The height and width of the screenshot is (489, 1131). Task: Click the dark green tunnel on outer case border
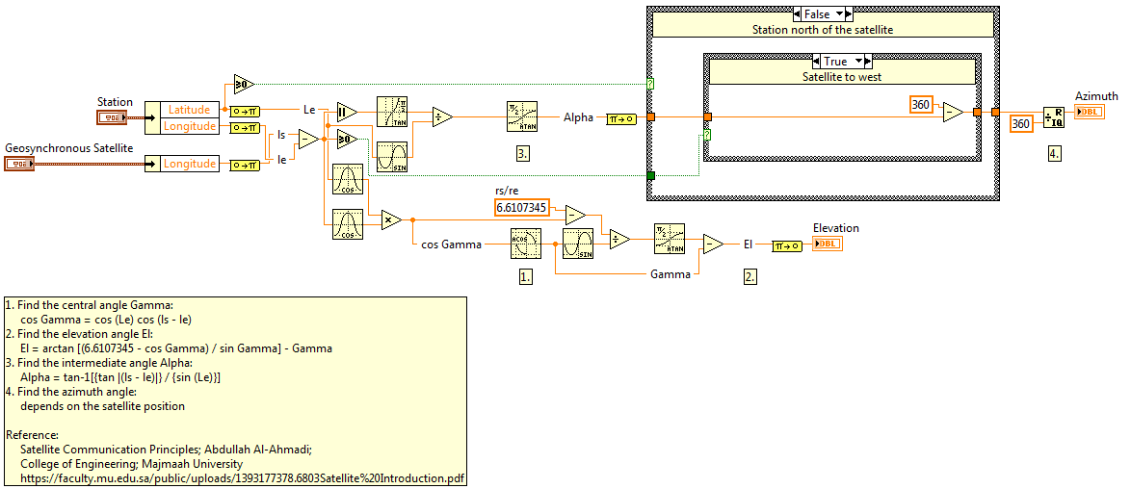pyautogui.click(x=650, y=176)
